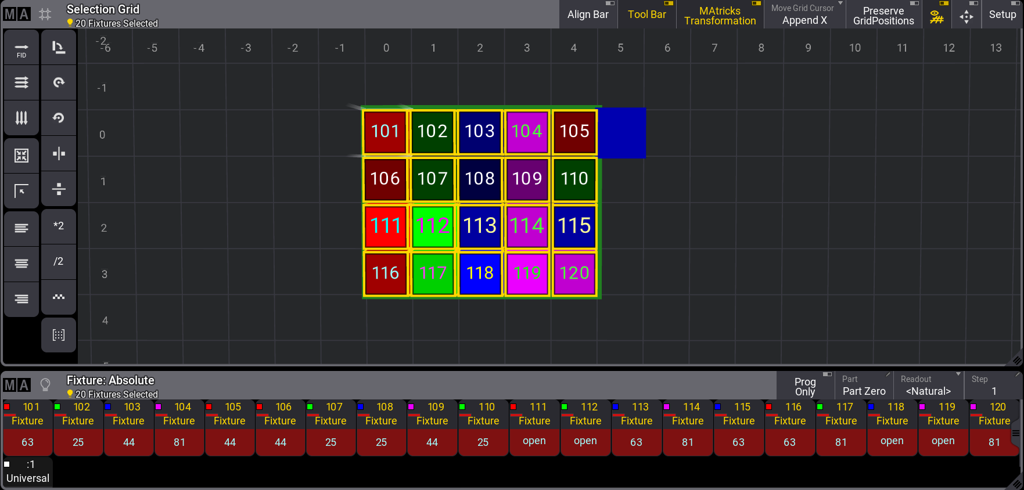The width and height of the screenshot is (1024, 490).
Task: Click the dotted matrix bracket icon
Action: pyautogui.click(x=59, y=335)
